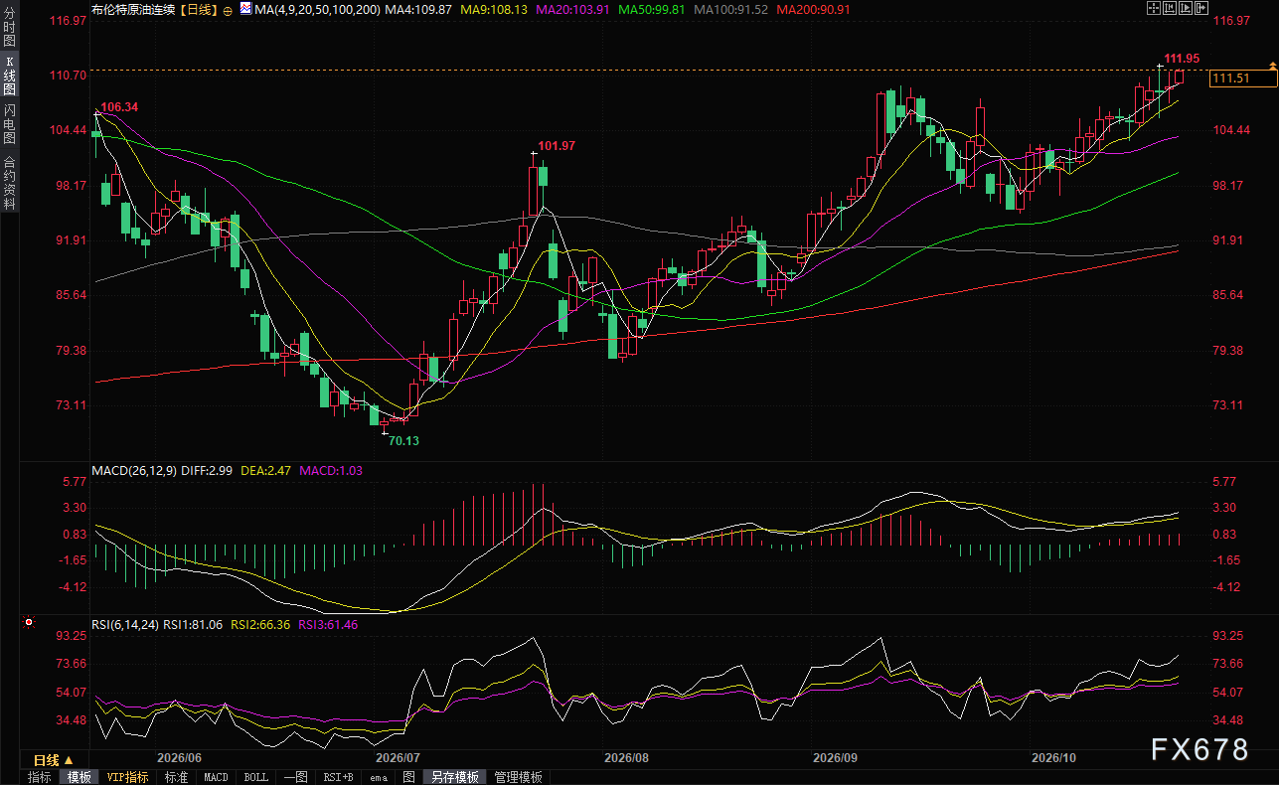Image resolution: width=1279 pixels, height=785 pixels.
Task: Click the MA indicator settings chart icon
Action: (245, 9)
